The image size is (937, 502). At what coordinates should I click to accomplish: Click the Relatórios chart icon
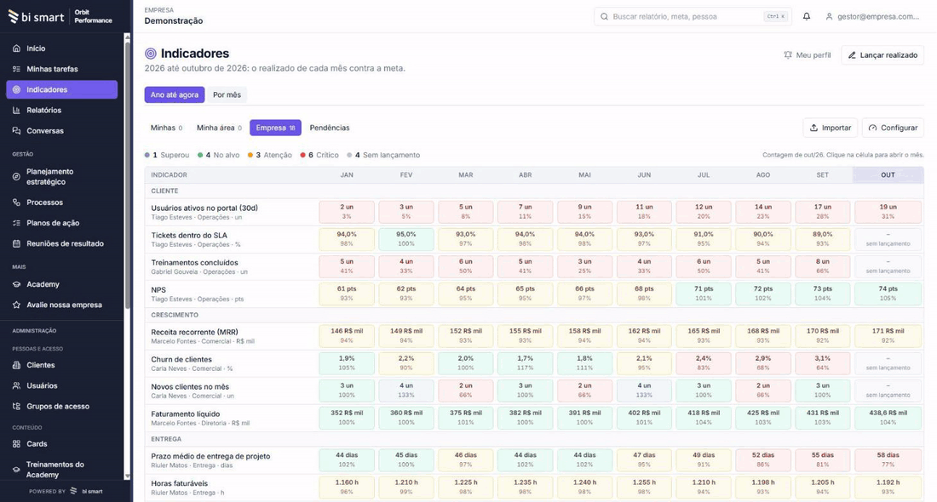[17, 111]
